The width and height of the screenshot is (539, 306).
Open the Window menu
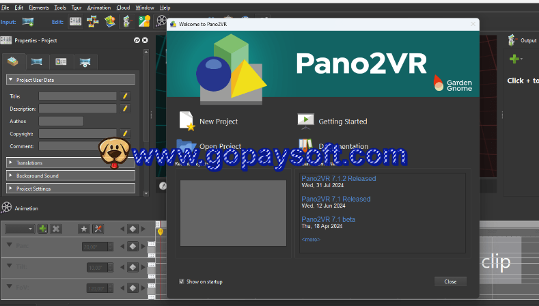coord(145,8)
